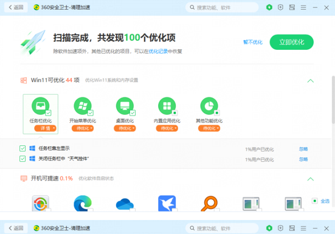This screenshot has height=234, width=335.
Task: Expand the 待优化 dropdown under 其他功能优化
Action: pos(209,128)
